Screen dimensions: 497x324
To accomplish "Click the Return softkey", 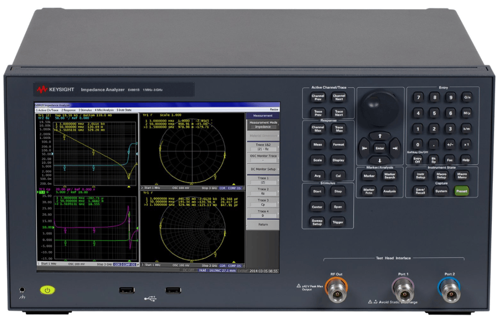I will [x=263, y=224].
